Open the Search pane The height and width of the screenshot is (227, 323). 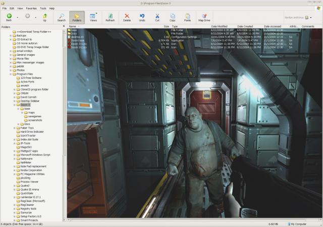62,18
